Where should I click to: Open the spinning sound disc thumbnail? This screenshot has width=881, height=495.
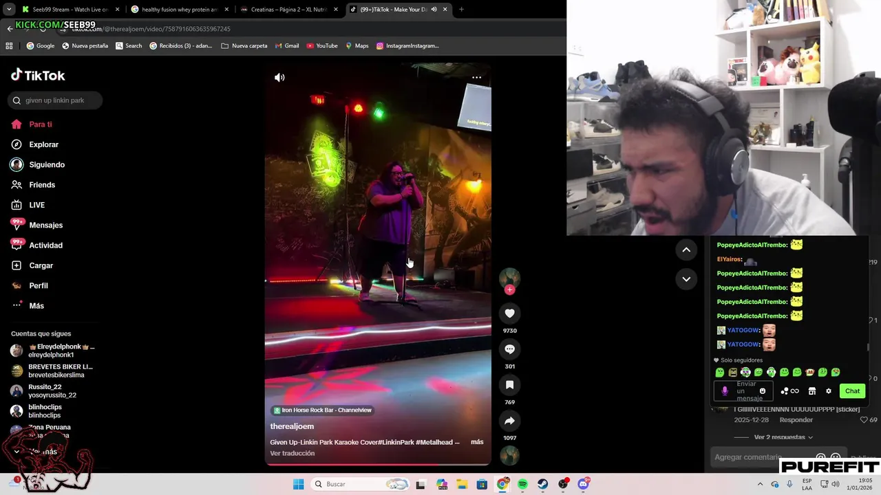(x=509, y=455)
